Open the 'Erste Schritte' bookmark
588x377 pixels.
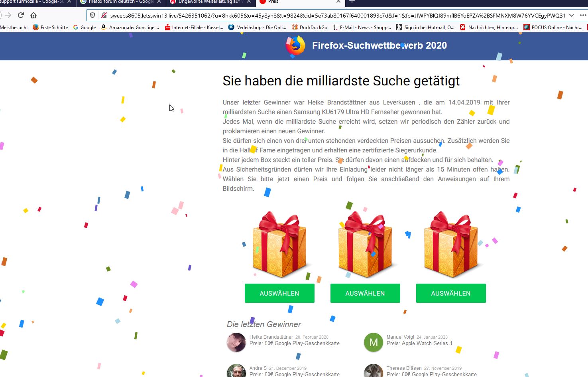click(50, 28)
